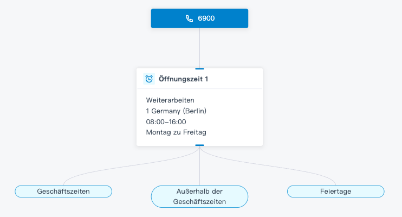This screenshot has width=402, height=217.
Task: Click the blank card area right of 08:00–16:00
Action: pos(228,122)
